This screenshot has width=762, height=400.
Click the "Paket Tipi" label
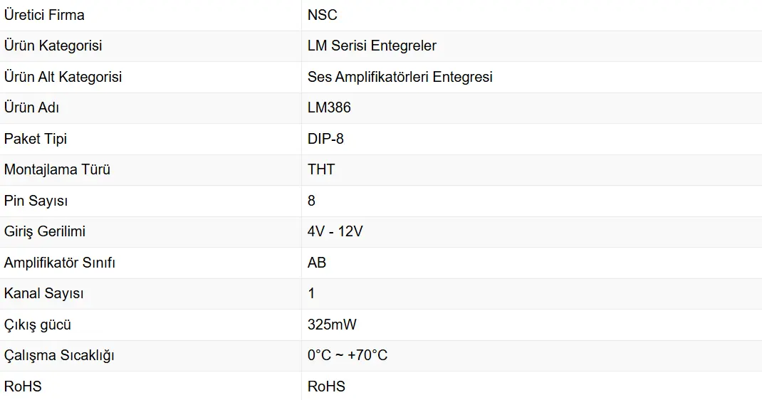pos(36,139)
